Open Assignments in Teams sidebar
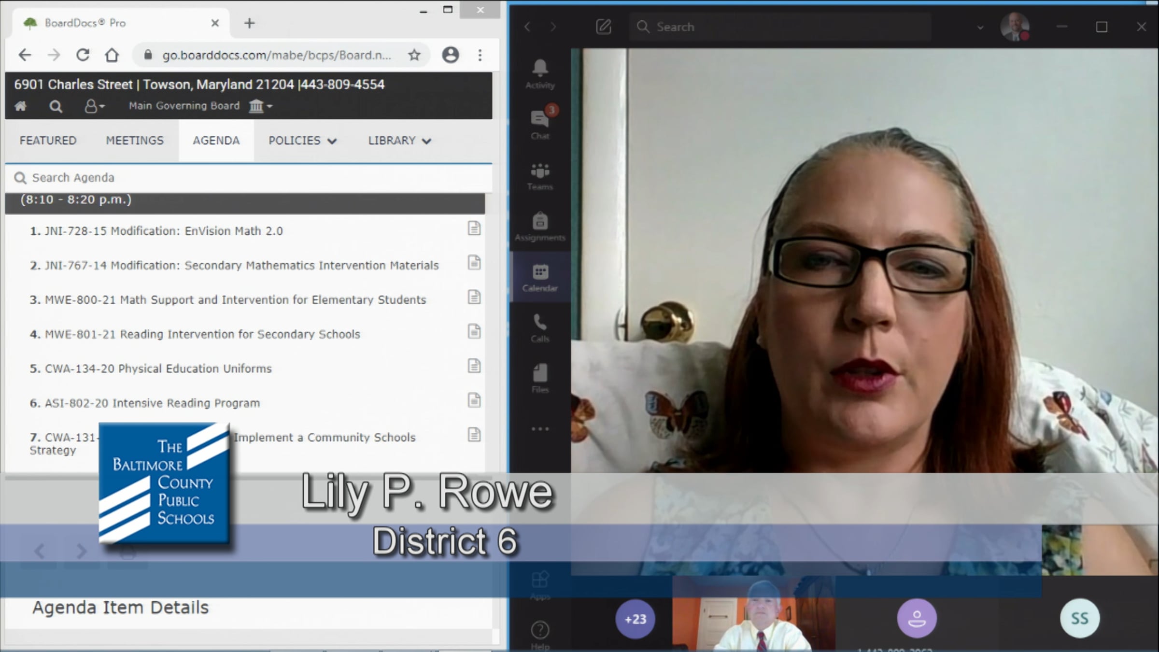 point(540,227)
